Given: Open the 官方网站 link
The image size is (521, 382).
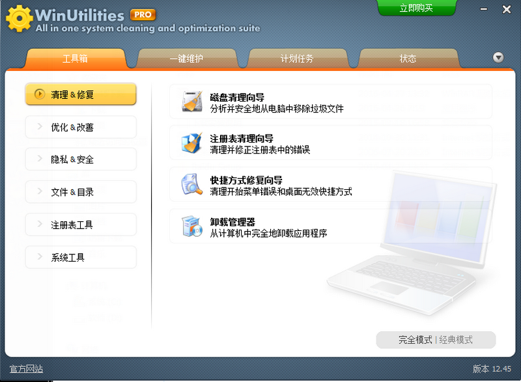Looking at the screenshot, I should (x=25, y=368).
